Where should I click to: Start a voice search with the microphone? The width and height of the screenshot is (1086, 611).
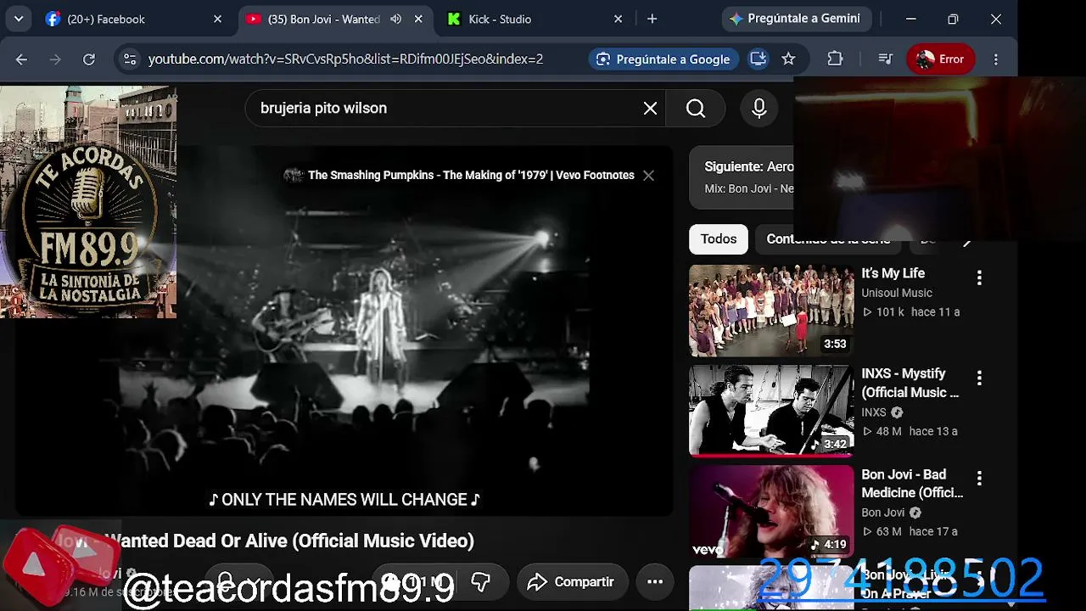[x=759, y=108]
